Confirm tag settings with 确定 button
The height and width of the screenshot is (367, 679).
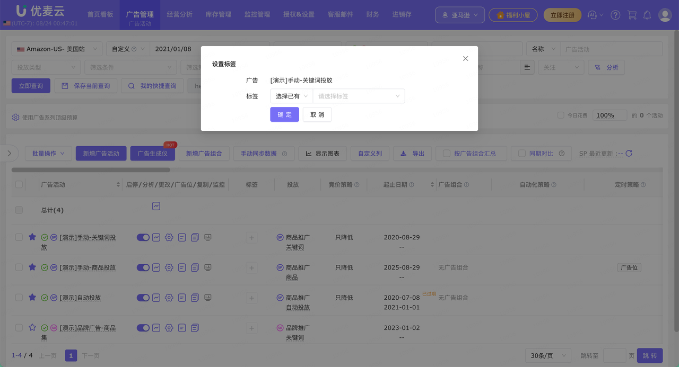click(x=284, y=114)
